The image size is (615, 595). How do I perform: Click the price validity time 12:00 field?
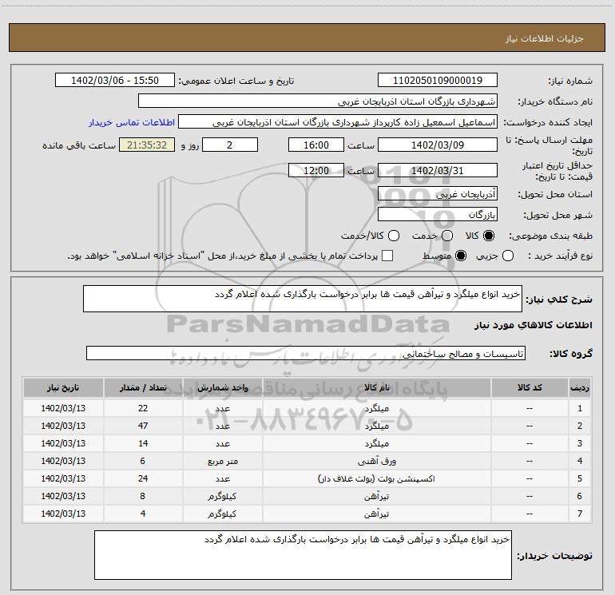316,170
